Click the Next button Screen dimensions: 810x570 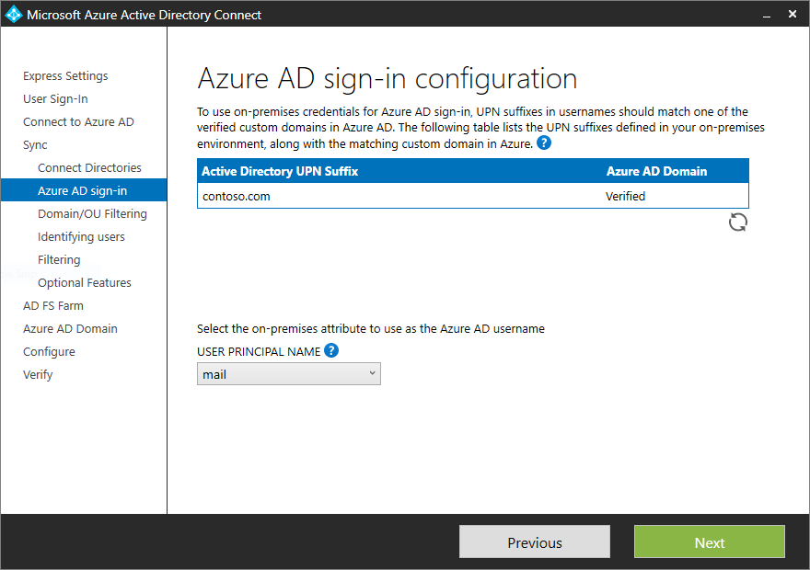709,541
